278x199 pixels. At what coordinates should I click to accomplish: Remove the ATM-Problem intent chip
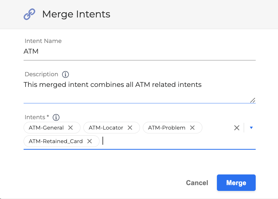pos(192,128)
